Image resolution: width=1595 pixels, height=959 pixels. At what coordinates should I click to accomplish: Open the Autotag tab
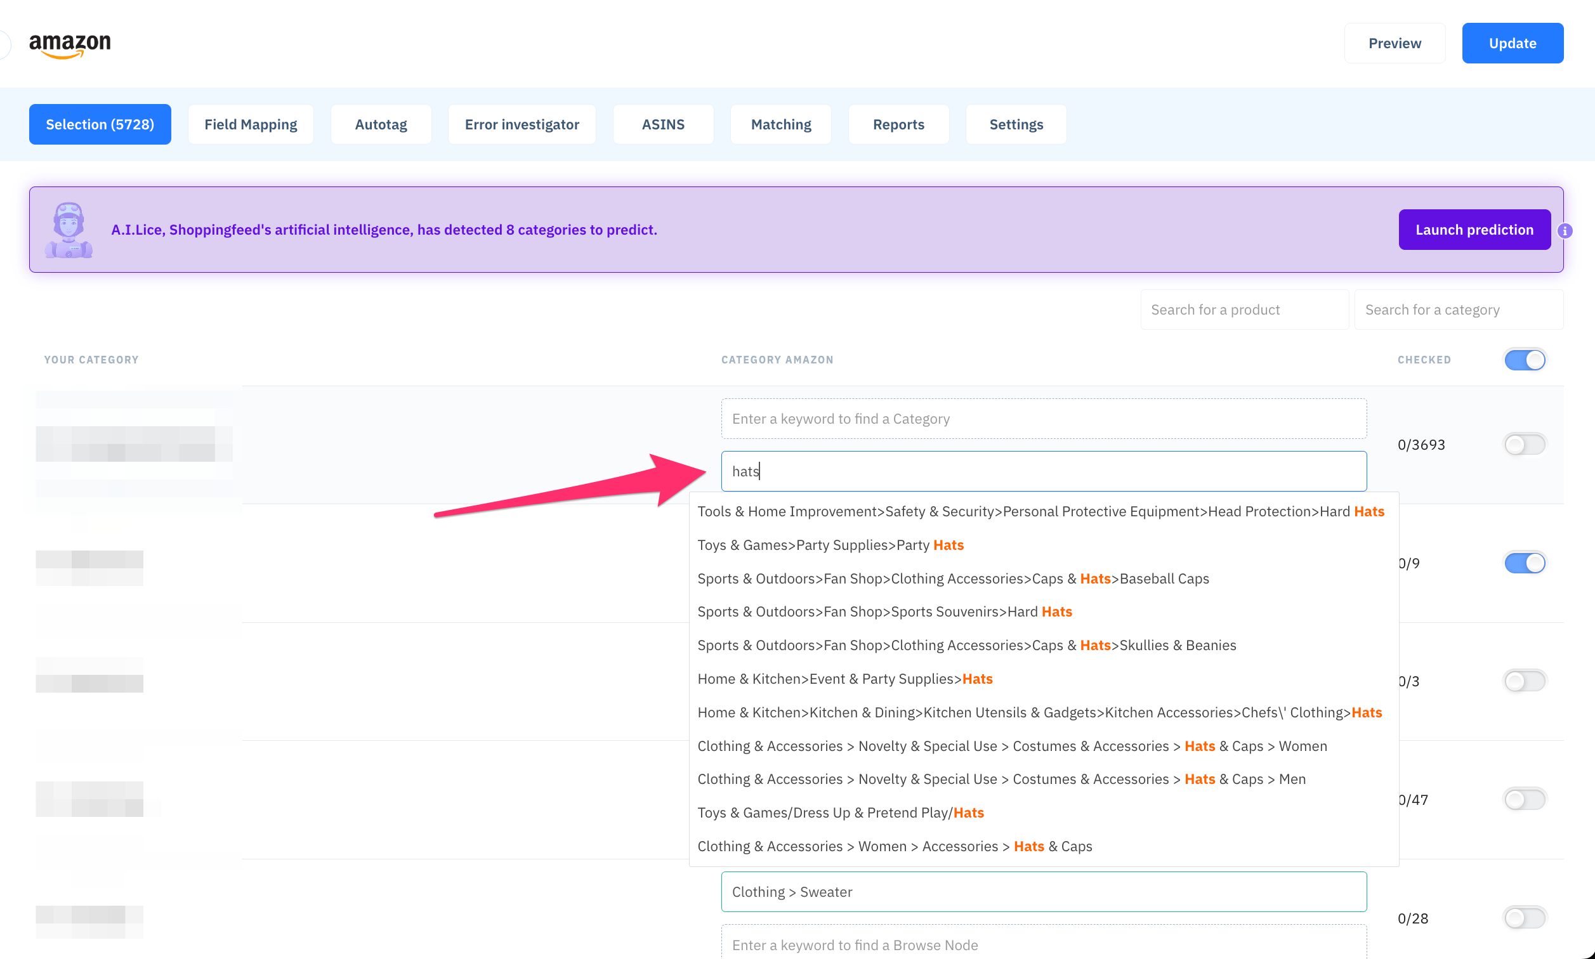pyautogui.click(x=381, y=124)
